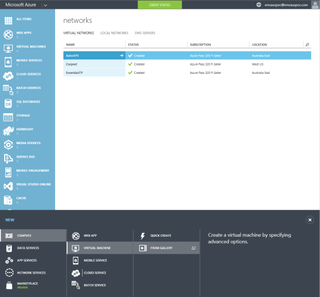The width and height of the screenshot is (320, 297).
Task: Click the globe language icon
Action: 259,5
